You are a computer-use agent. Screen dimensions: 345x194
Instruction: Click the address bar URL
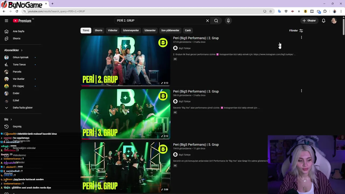coord(57,11)
